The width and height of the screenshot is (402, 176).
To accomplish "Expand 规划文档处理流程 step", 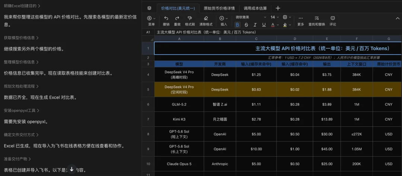I will tap(21, 86).
